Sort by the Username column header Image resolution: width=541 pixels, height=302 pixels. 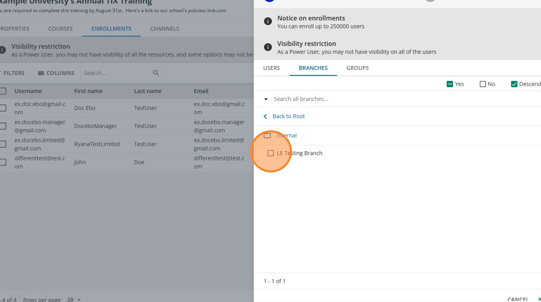pyautogui.click(x=28, y=91)
